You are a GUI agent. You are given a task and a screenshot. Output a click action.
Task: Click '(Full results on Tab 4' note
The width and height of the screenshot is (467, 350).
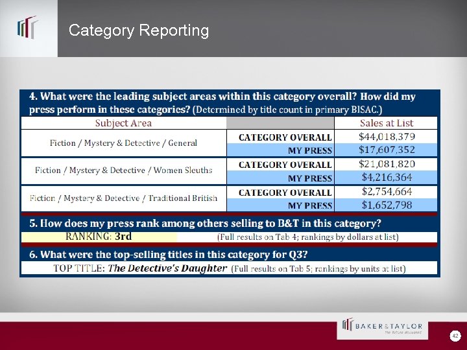pyautogui.click(x=307, y=237)
